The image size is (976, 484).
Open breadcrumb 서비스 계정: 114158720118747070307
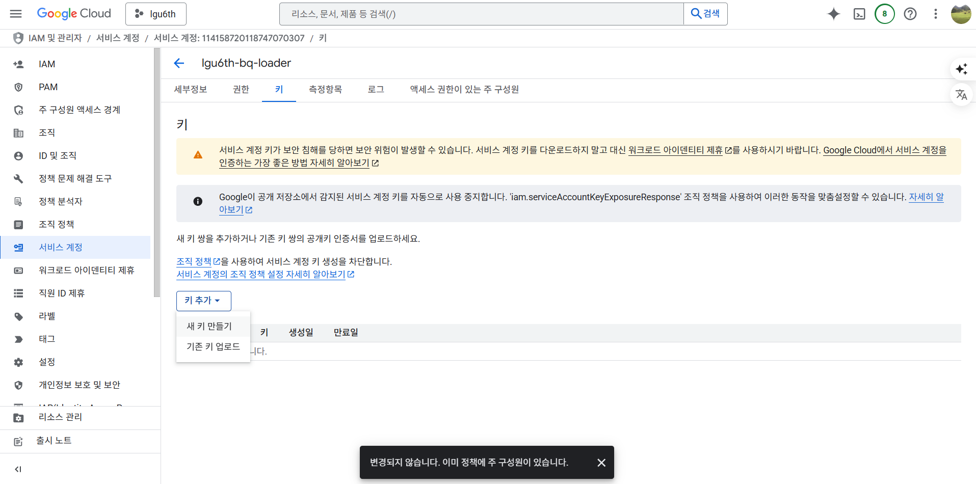[229, 38]
